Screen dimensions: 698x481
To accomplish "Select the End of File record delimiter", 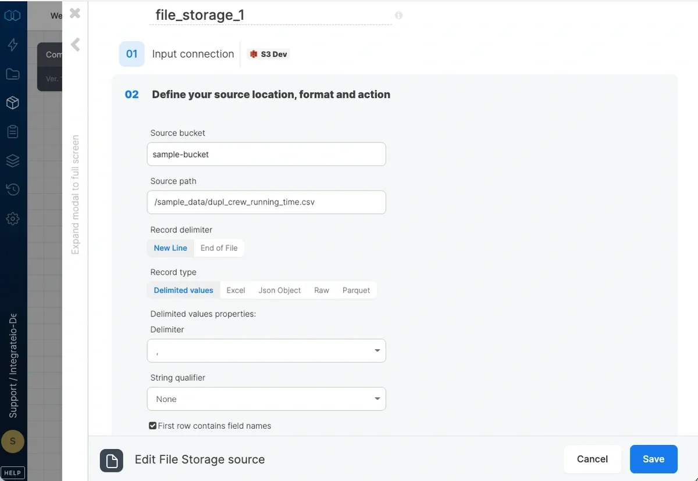I will [x=218, y=248].
